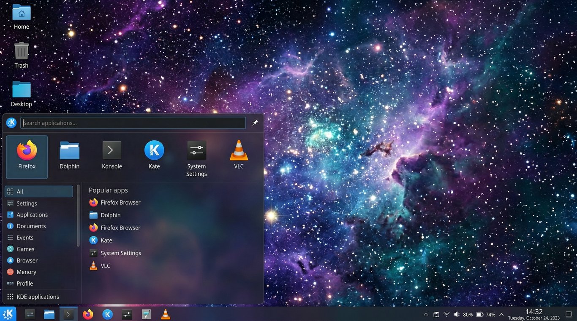Viewport: 577px width, 321px height.
Task: Start Konsole from the favorites bar
Action: coord(112,154)
